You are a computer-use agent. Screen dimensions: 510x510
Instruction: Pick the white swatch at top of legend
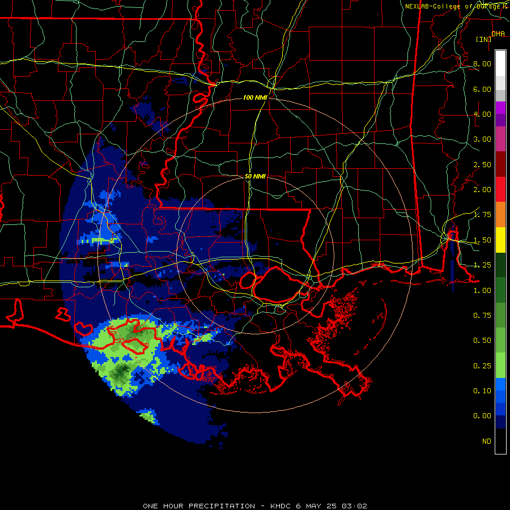(500, 63)
